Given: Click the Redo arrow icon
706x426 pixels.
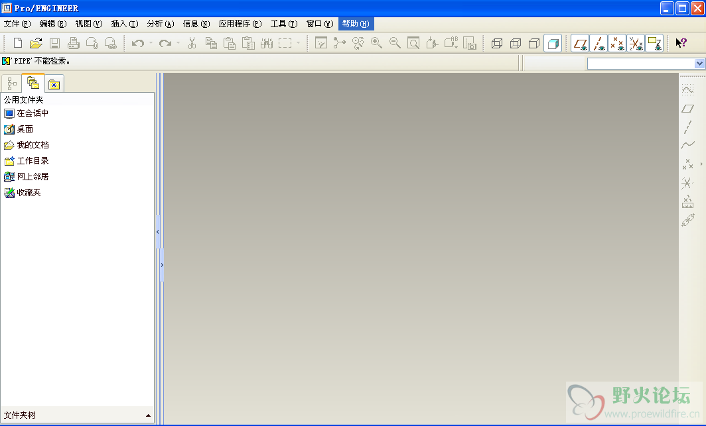Looking at the screenshot, I should click(165, 43).
